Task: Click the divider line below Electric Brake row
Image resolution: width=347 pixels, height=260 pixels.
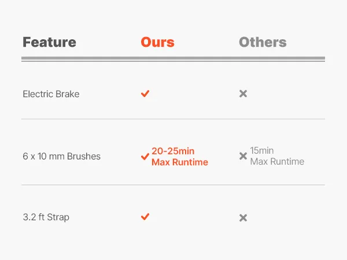Action: pos(173,120)
